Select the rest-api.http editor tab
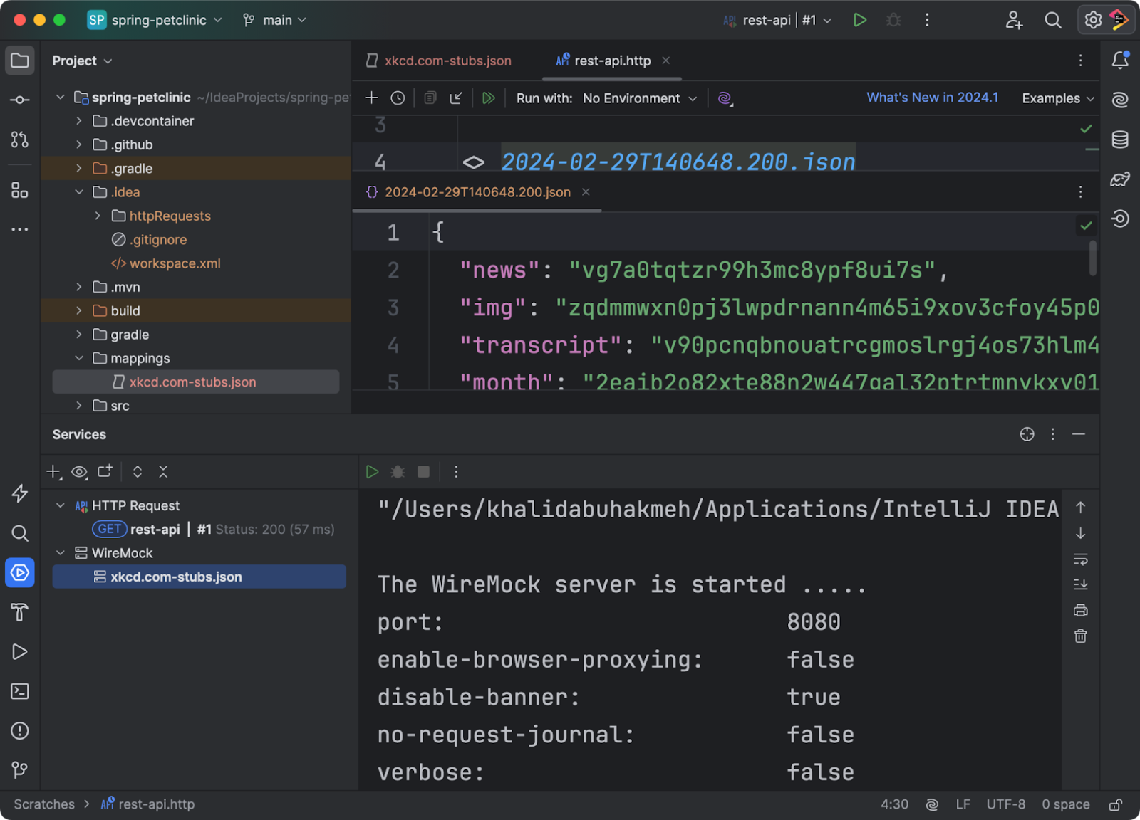This screenshot has width=1140, height=820. (x=611, y=61)
